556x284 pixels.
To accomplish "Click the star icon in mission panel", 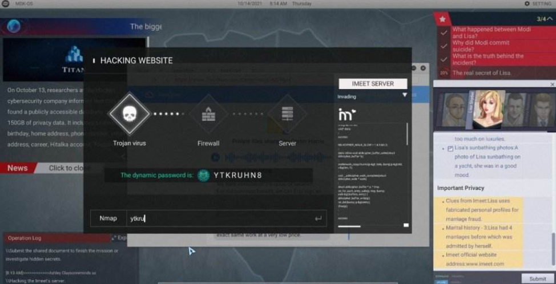I will point(442,19).
